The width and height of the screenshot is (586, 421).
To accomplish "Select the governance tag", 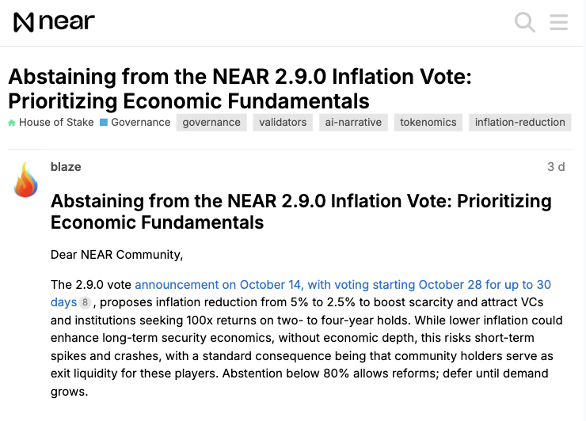I will (211, 123).
